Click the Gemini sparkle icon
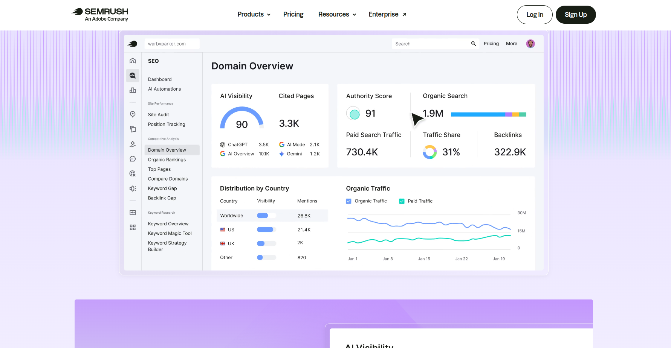671x348 pixels. [281, 154]
